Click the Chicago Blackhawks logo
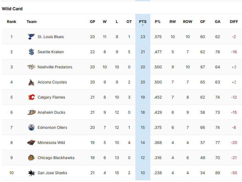Image resolution: width=242 pixels, height=182 pixels. pos(31,158)
